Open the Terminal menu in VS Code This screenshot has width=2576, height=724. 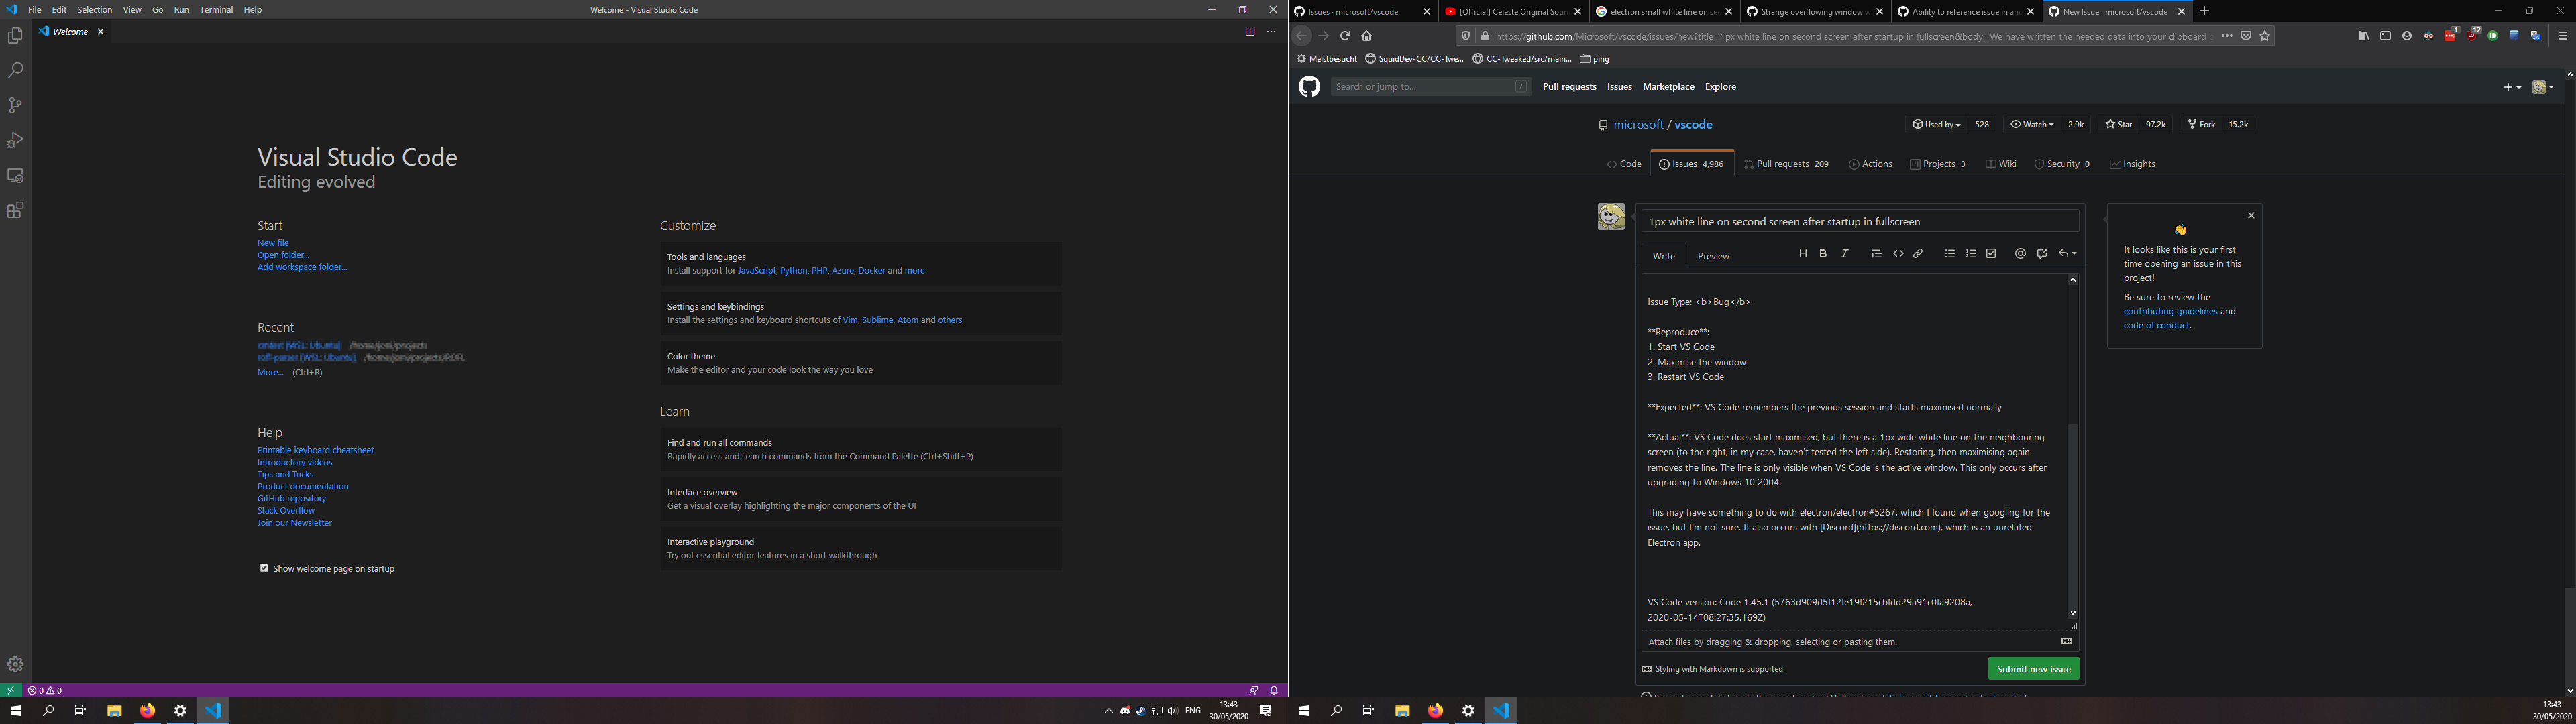point(216,9)
